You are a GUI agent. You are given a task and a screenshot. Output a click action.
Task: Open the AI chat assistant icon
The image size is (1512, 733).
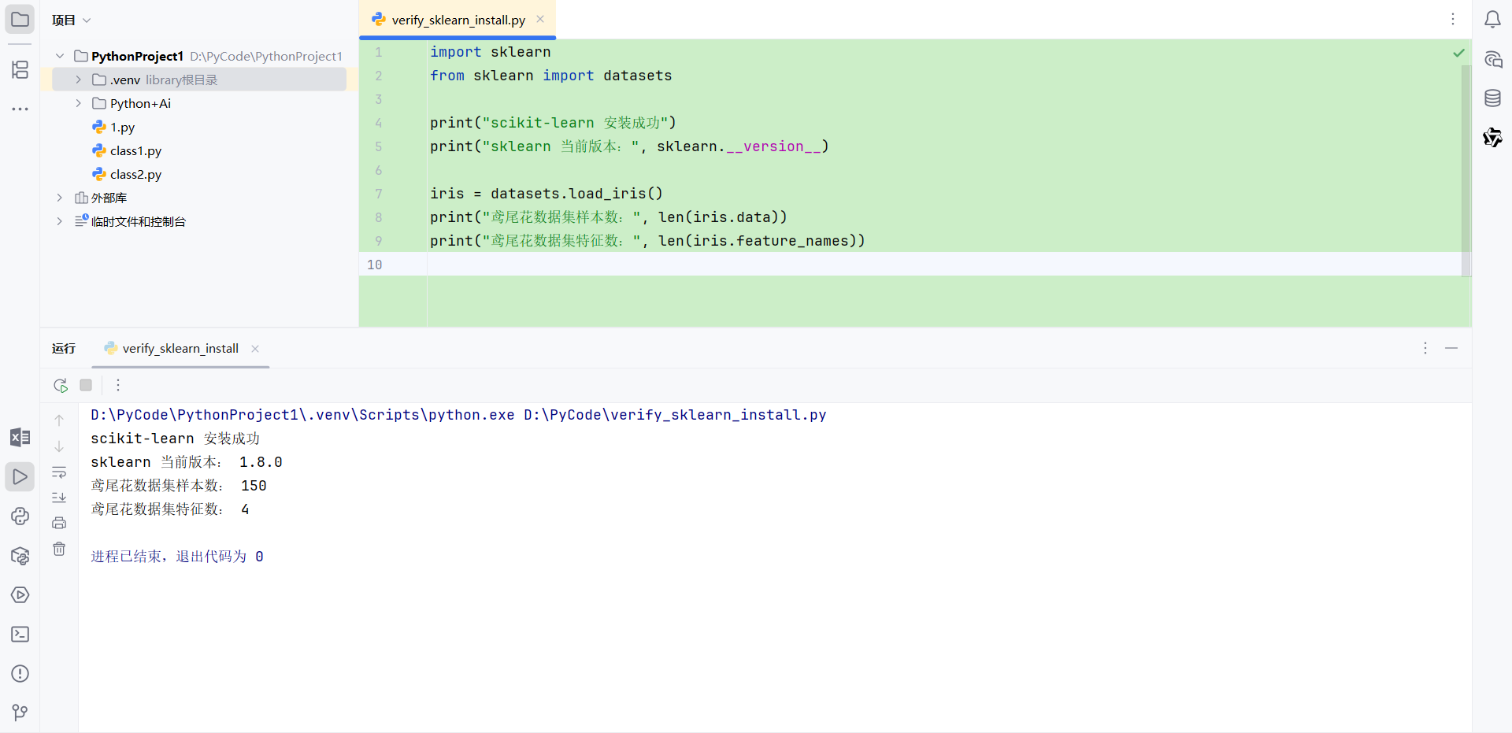1492,59
